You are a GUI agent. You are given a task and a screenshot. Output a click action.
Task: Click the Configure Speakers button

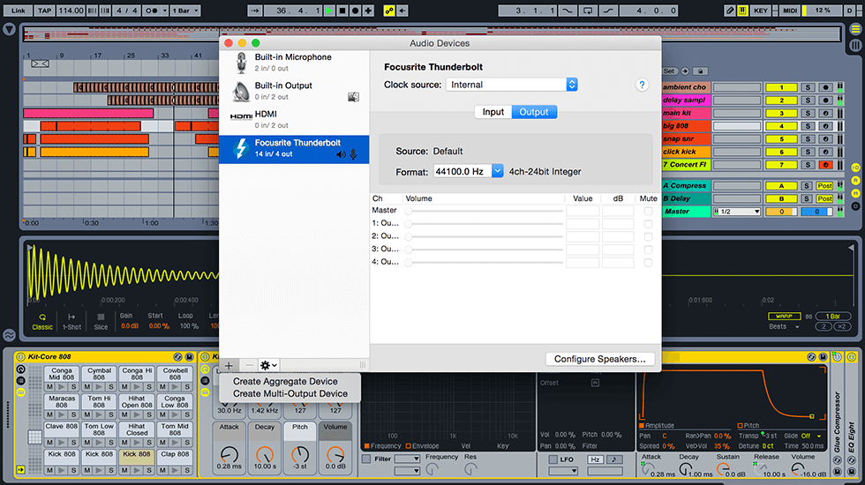click(600, 359)
